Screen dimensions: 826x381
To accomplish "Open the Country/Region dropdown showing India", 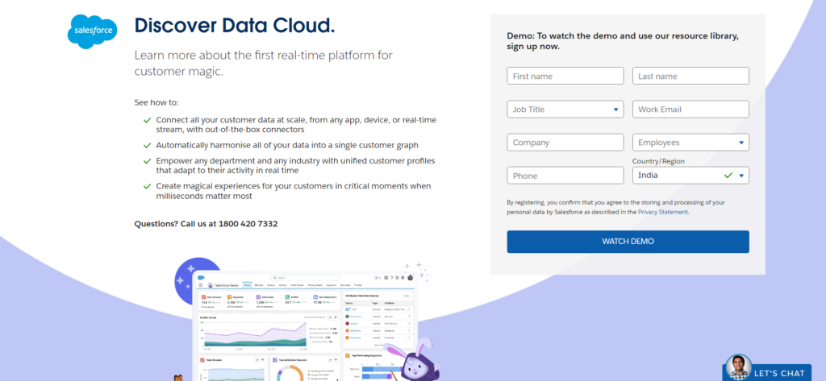I will tap(690, 175).
